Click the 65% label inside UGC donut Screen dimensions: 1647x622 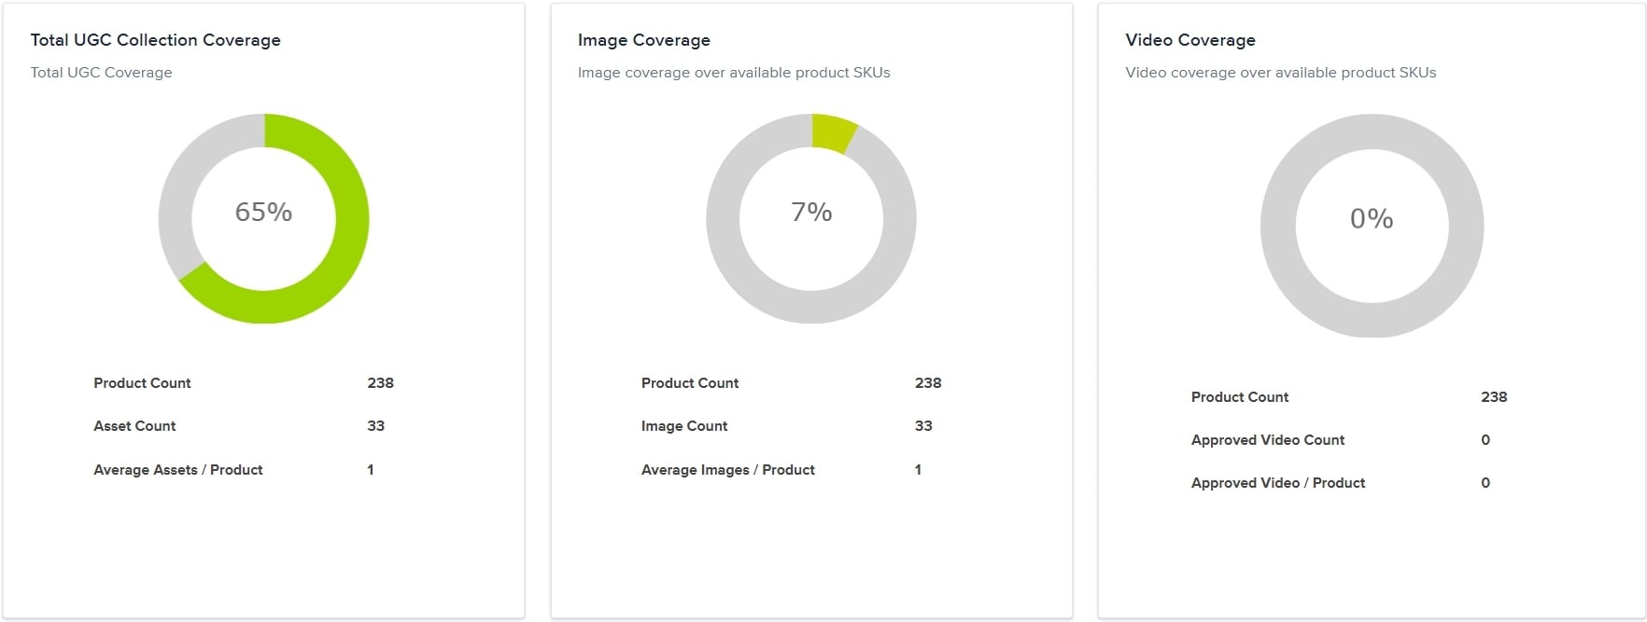click(x=263, y=213)
